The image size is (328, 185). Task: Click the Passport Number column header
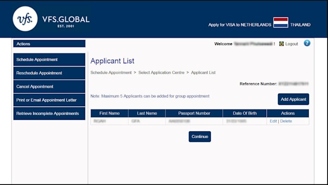(194, 113)
